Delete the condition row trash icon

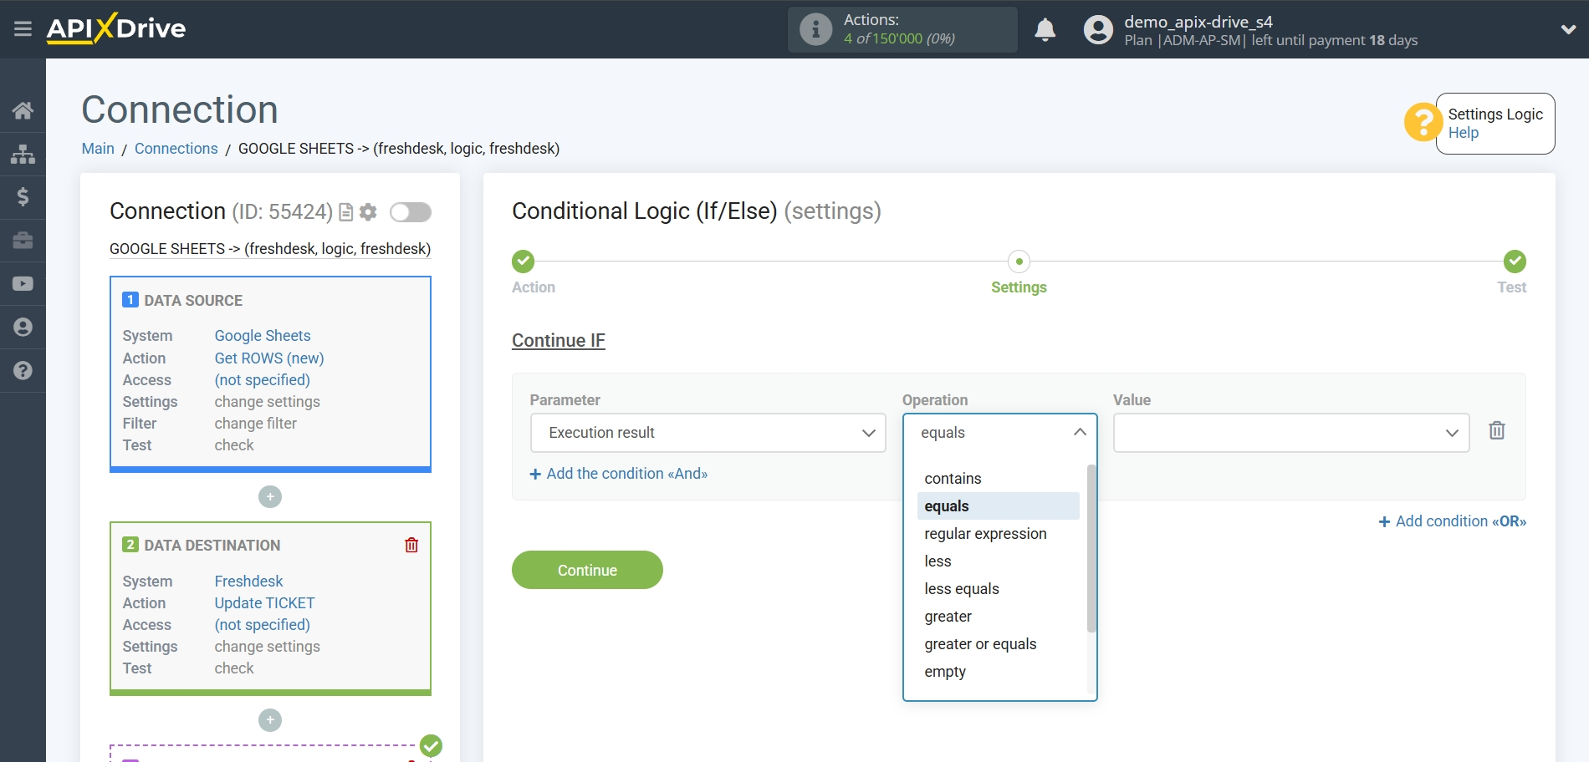click(1497, 431)
